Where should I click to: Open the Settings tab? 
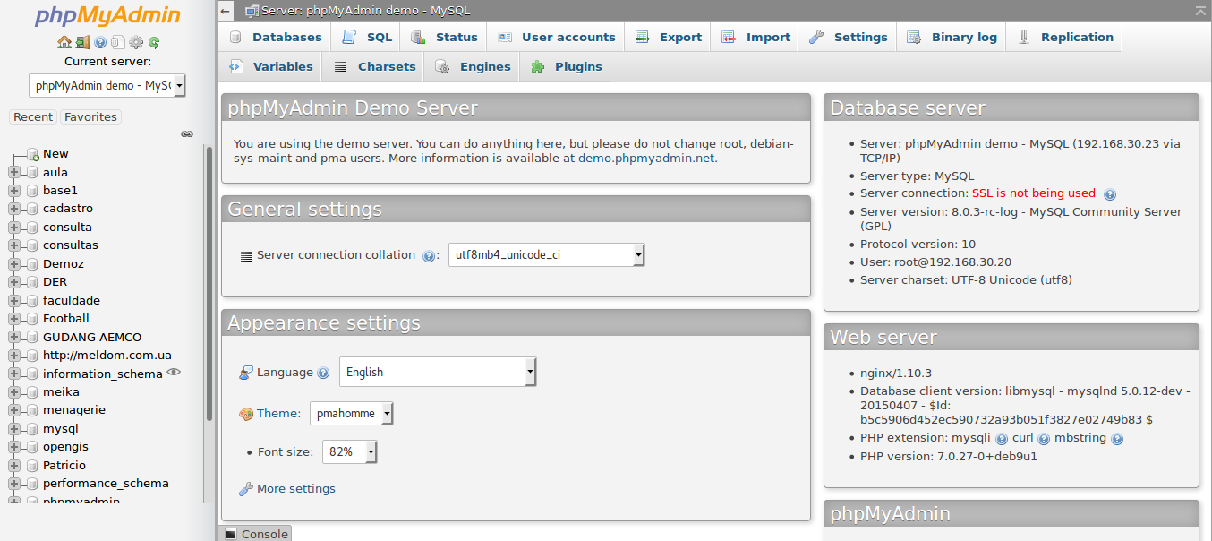click(x=849, y=38)
